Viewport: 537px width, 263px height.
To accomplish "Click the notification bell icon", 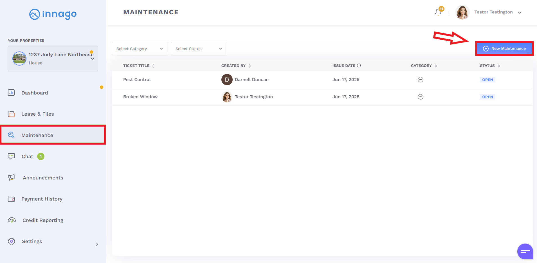I will tap(438, 12).
